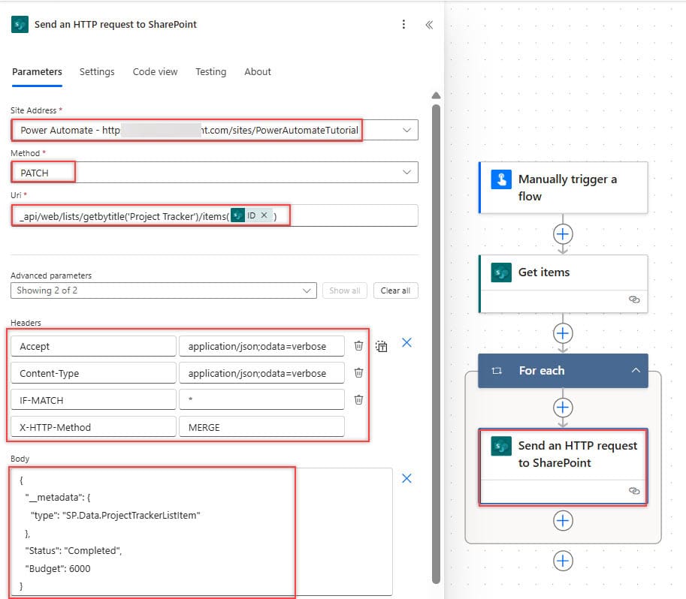Click the MERGE value field
Screen dimensions: 686x599
click(x=261, y=427)
